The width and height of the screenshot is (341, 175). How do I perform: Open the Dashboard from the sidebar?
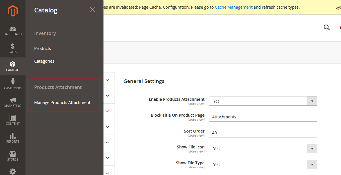click(x=12, y=31)
